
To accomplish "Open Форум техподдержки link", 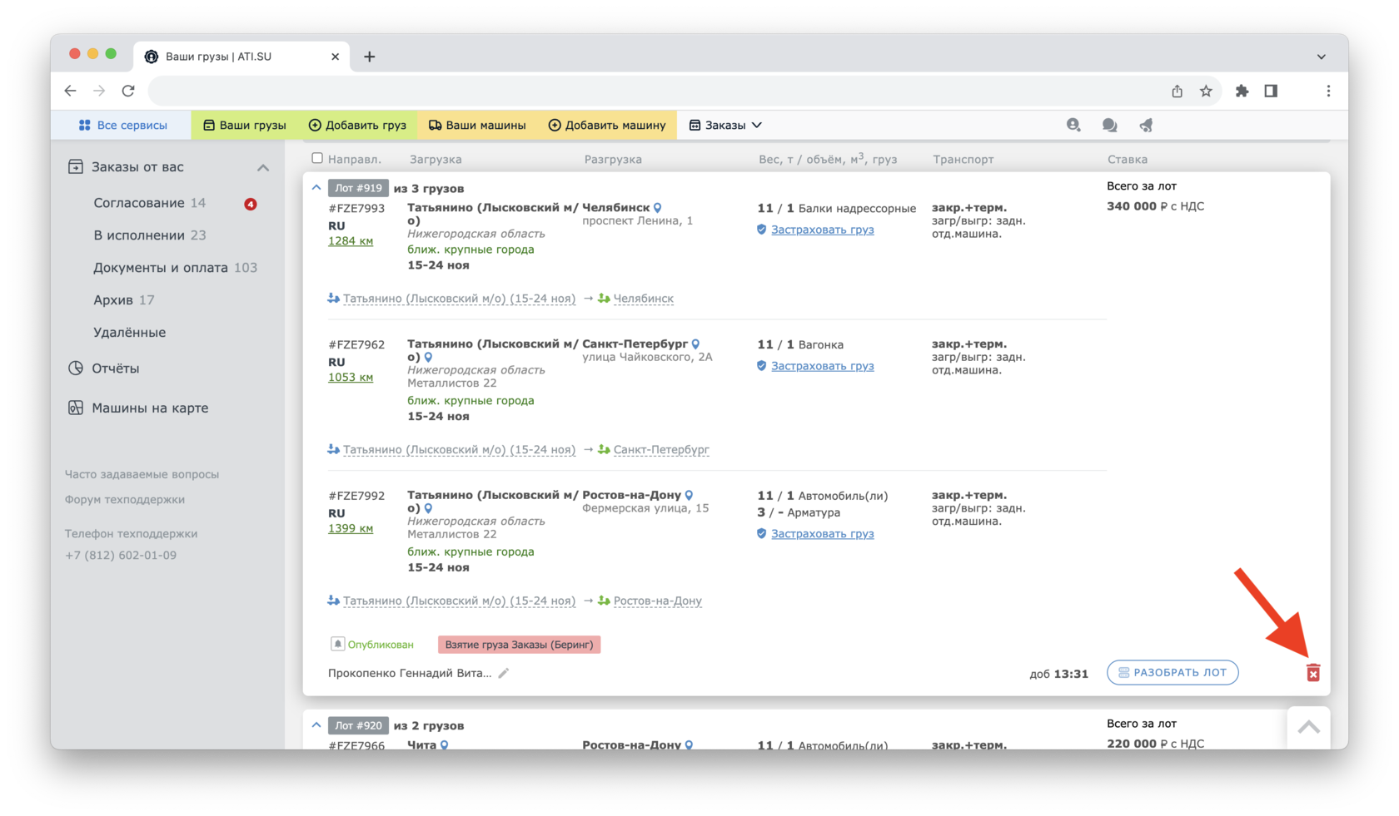I will (x=125, y=500).
